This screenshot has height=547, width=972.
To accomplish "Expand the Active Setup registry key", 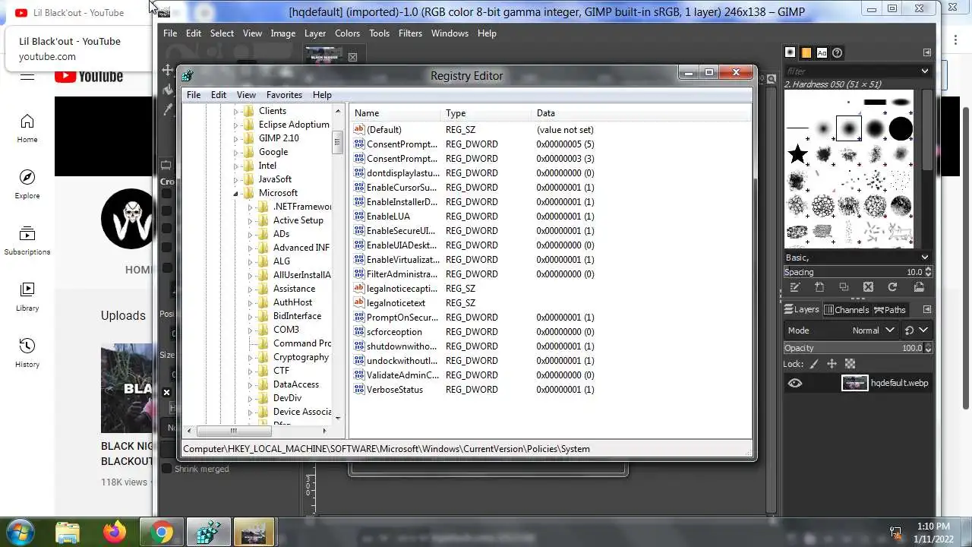I will point(251,220).
